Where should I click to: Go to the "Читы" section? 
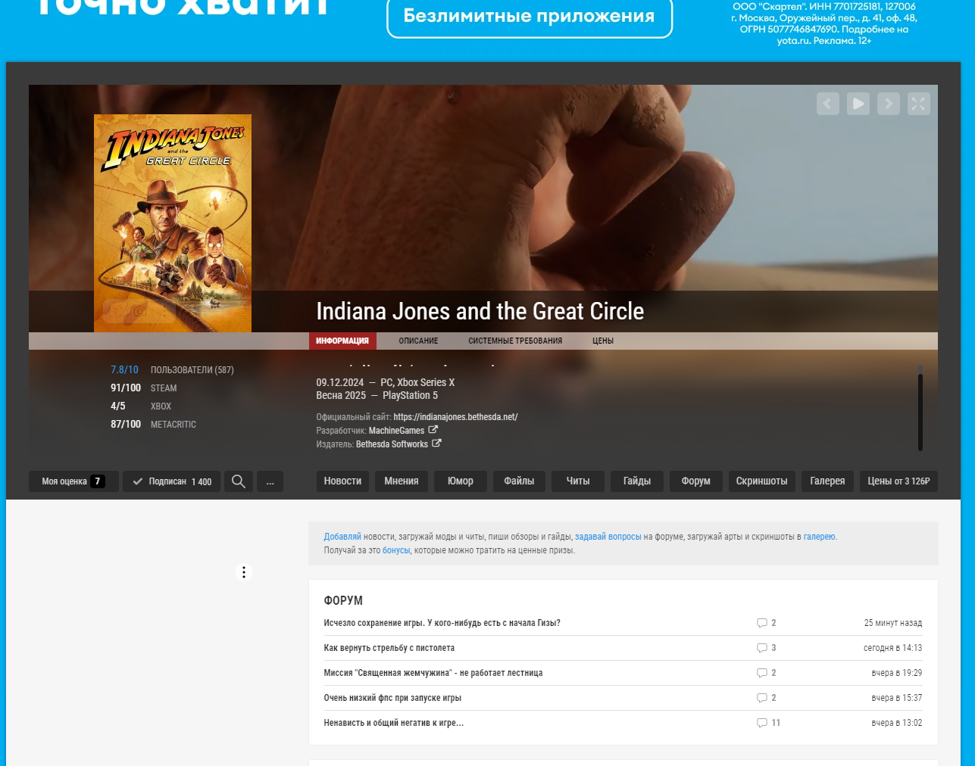point(578,481)
